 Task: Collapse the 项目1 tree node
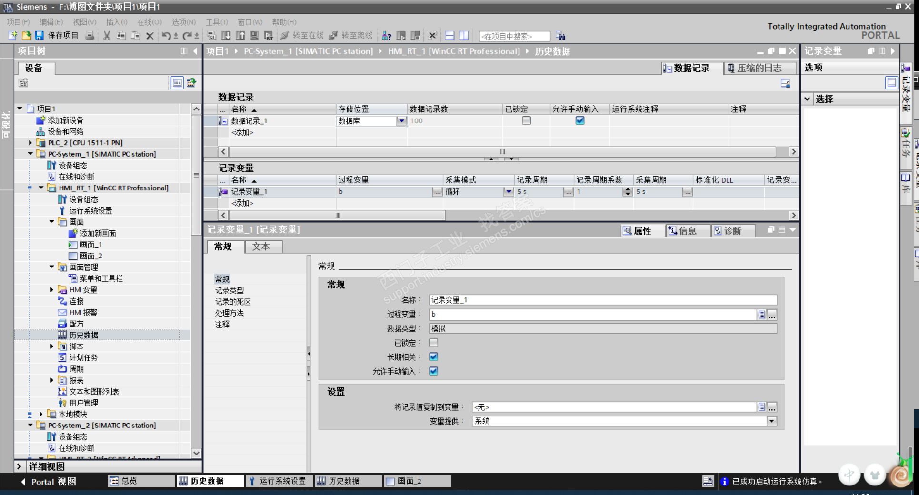pyautogui.click(x=20, y=109)
